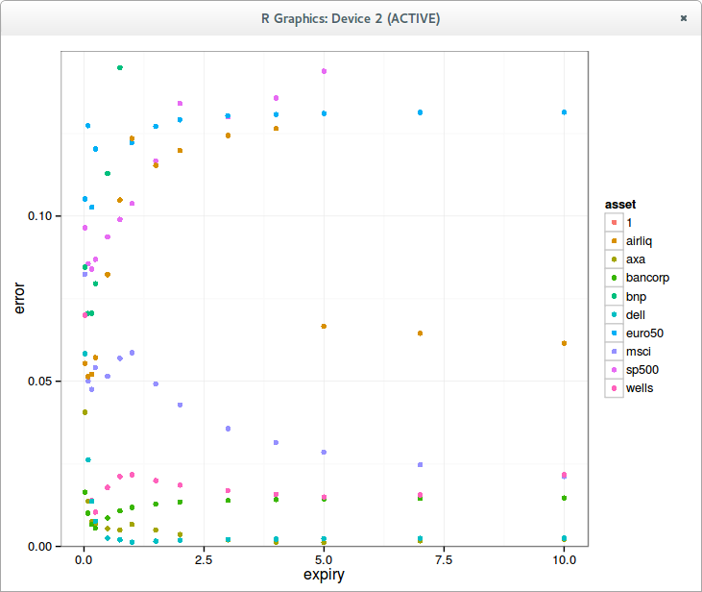Click the 'expiry' x-axis label
Viewport: 702px width, 592px height.
324,575
